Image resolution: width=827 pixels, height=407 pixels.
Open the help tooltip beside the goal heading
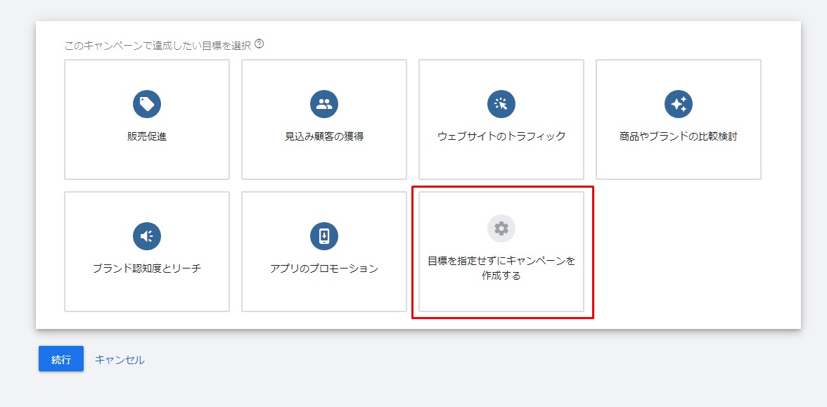[259, 44]
